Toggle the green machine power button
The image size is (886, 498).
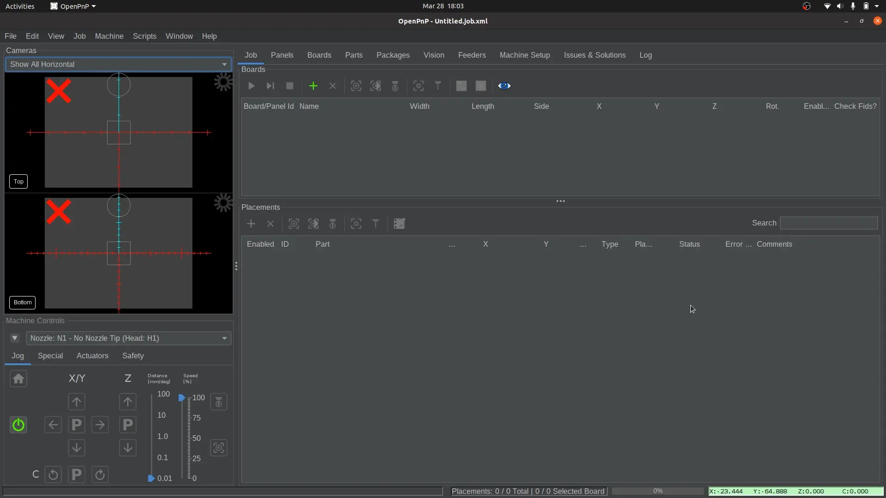(x=18, y=425)
